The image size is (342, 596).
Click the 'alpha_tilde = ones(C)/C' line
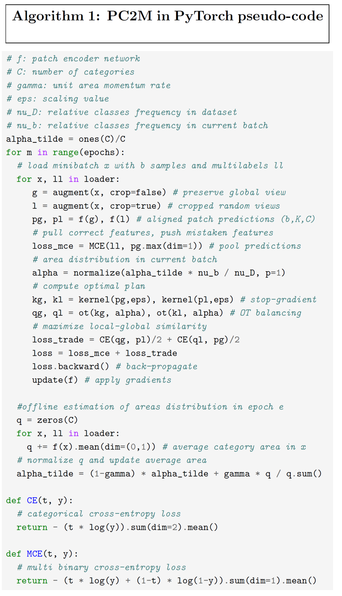click(66, 139)
